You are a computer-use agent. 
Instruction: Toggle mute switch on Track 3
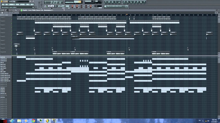pos(12,27)
